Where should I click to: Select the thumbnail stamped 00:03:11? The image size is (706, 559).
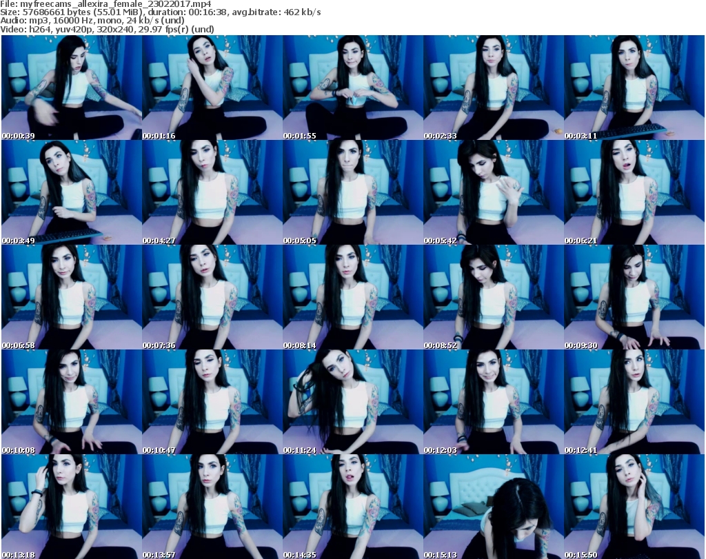(634, 88)
